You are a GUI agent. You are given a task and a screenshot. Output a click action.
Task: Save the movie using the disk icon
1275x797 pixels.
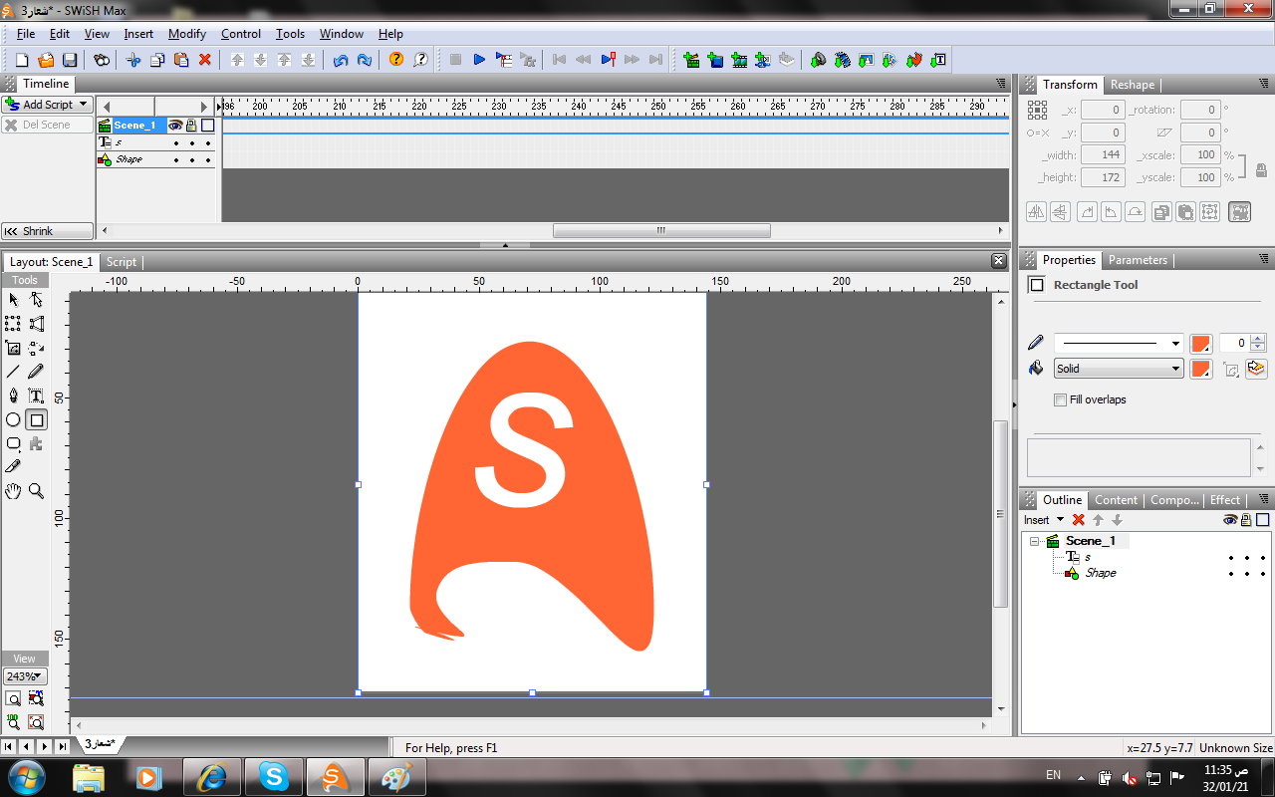pos(70,60)
